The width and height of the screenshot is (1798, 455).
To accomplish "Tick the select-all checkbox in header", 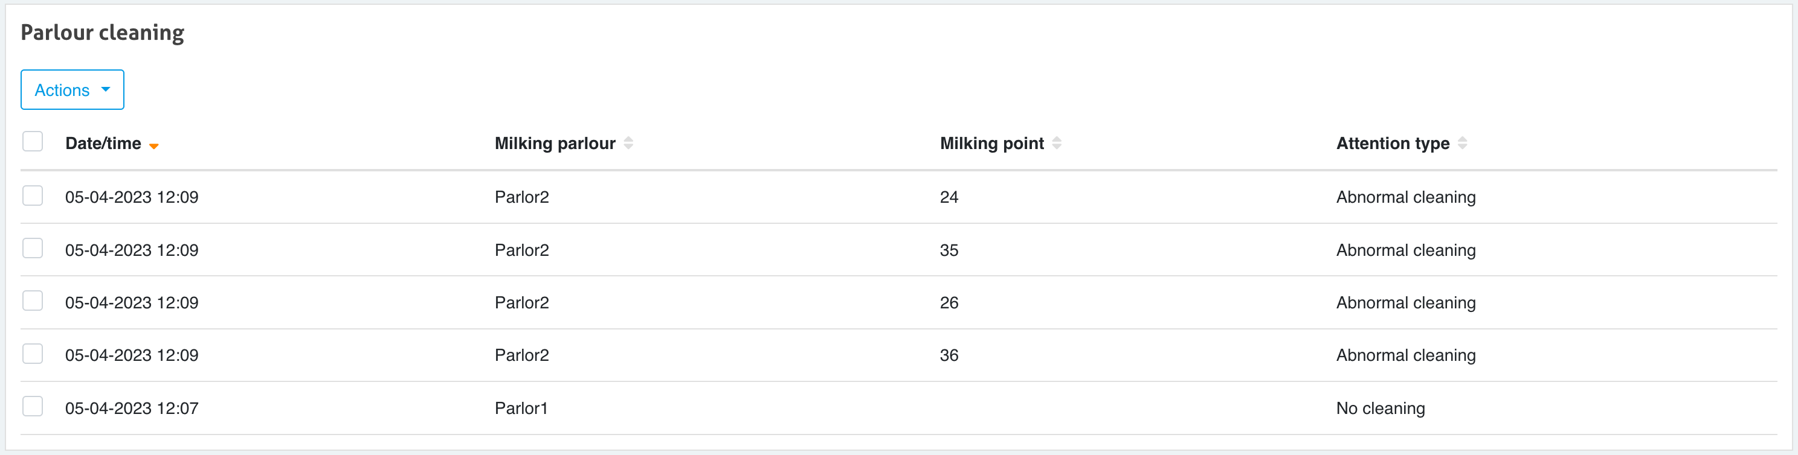I will click(x=33, y=141).
